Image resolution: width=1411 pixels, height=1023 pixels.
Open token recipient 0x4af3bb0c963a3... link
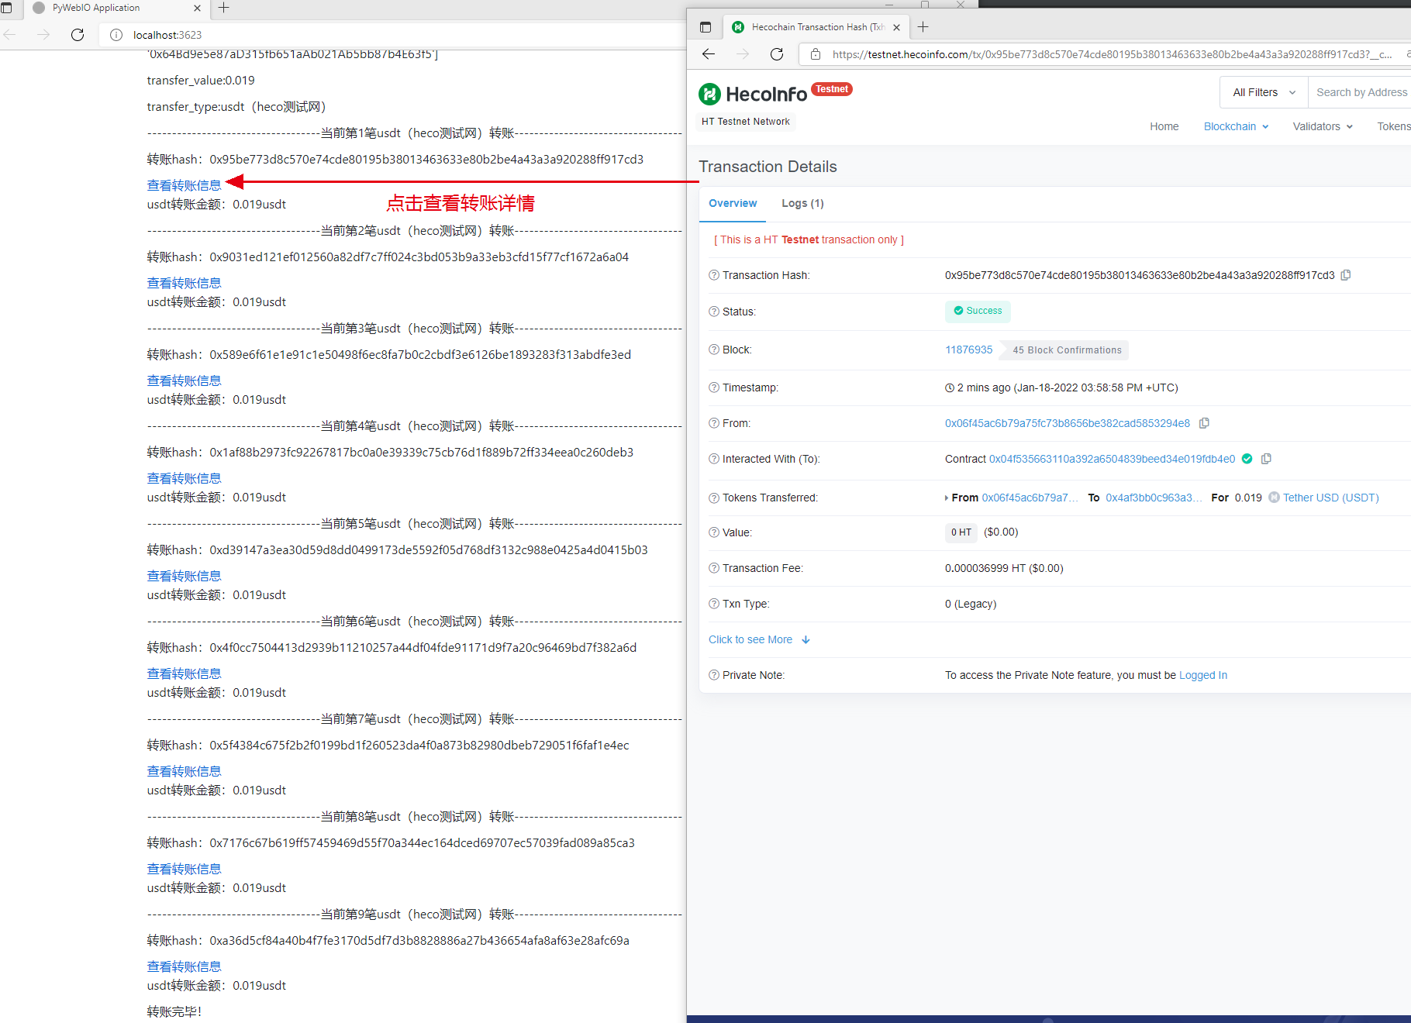point(1154,498)
